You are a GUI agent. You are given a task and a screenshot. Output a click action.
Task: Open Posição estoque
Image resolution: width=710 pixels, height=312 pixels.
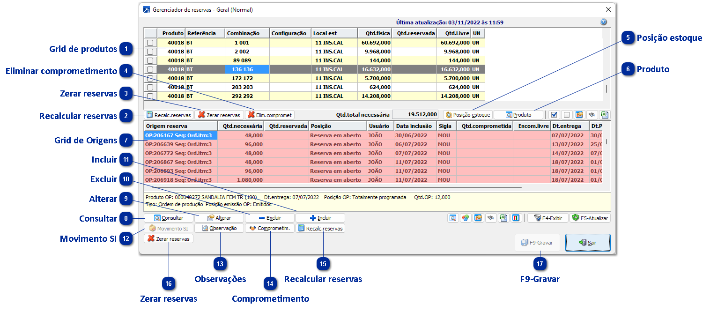468,115
